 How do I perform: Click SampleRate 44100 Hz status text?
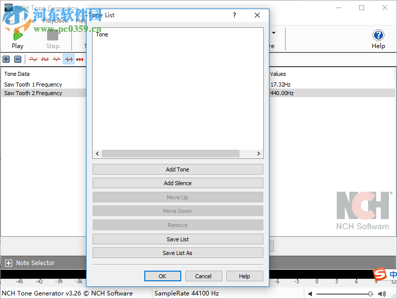(x=186, y=293)
